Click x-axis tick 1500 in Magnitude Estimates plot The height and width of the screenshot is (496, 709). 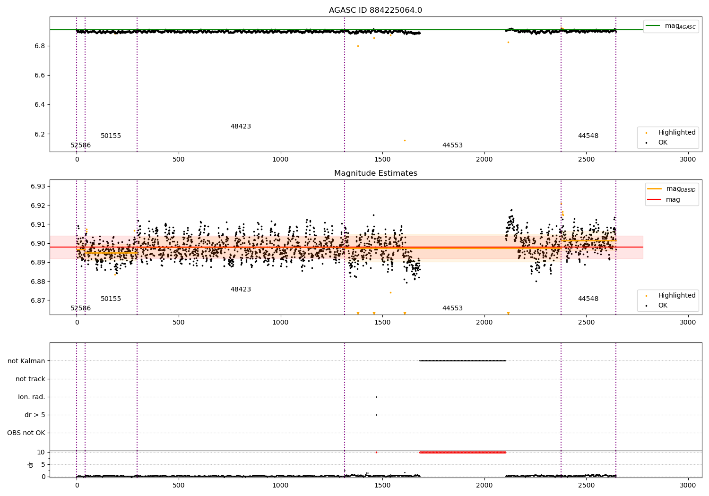(382, 323)
